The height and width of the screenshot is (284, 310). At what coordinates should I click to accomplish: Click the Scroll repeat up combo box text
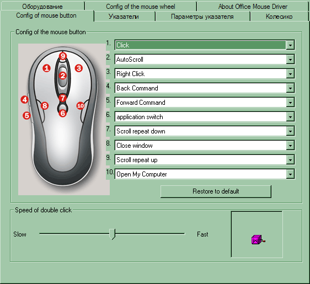click(x=137, y=160)
